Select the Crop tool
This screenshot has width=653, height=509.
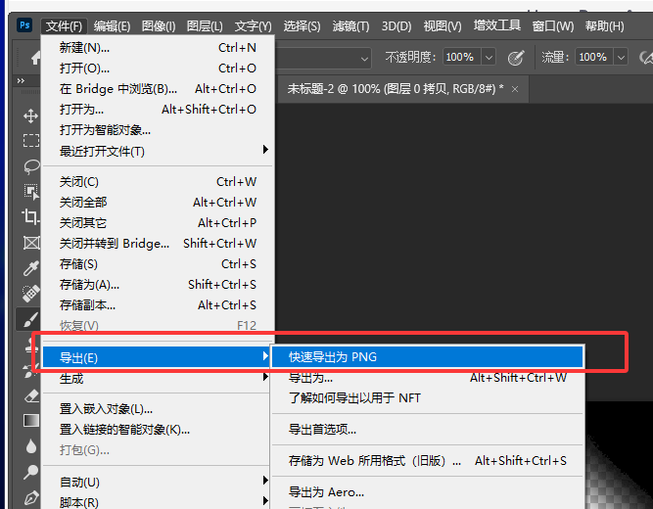30,216
